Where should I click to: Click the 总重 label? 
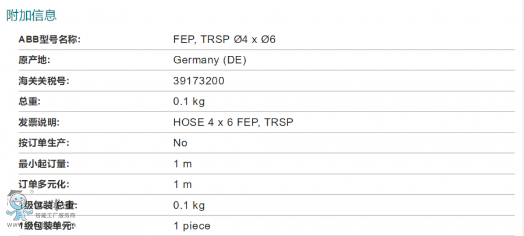tap(29, 102)
